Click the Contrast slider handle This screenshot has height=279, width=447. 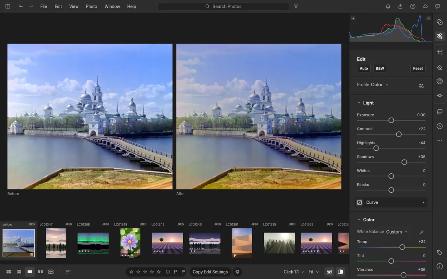(x=399, y=134)
